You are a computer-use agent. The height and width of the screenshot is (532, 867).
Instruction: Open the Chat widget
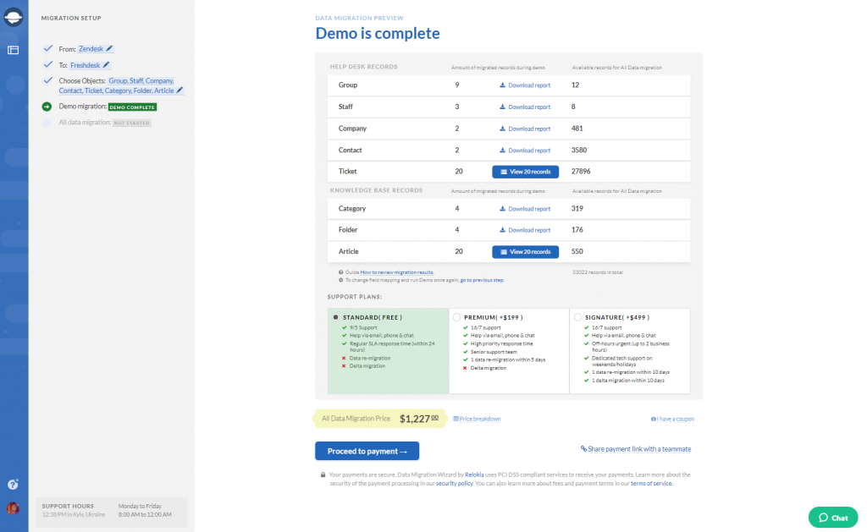832,517
